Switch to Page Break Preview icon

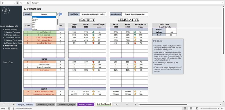[x=197, y=108]
